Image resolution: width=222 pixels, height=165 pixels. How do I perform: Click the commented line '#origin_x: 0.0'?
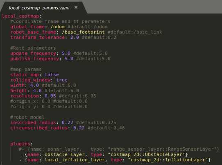49,101
